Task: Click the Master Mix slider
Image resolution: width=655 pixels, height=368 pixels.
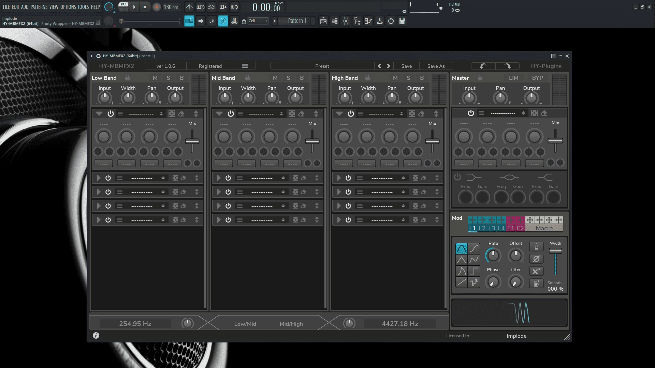Action: (555, 140)
